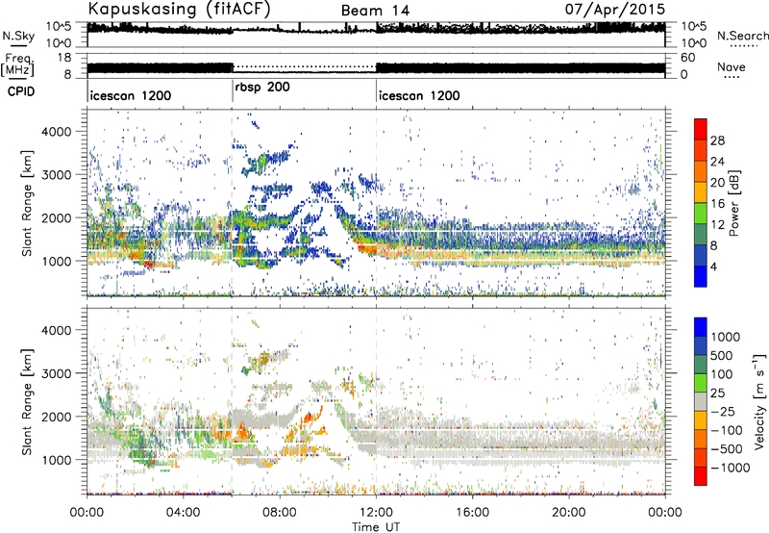769x533 pixels.
Task: Click the 'Freq. [MHz]' axis label
Action: 17,65
